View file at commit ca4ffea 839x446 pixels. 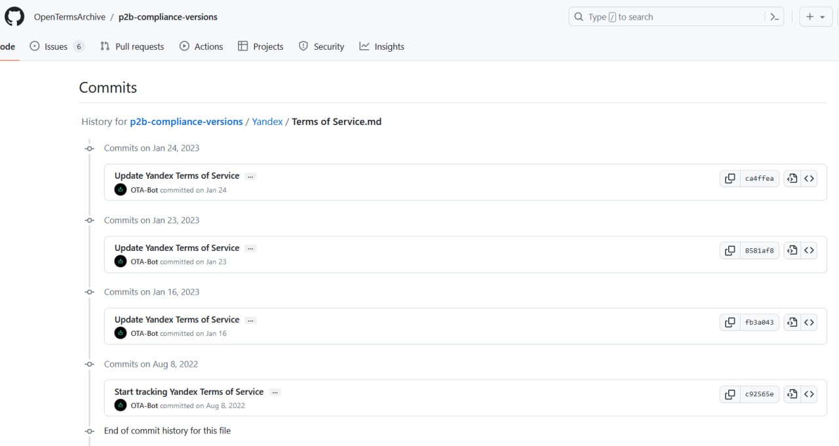[792, 178]
